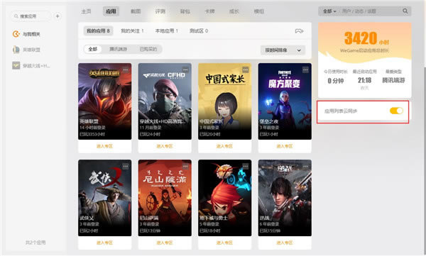Click the 21:18 recent launch time
Image resolution: width=426 pixels, height=256 pixels.
pos(364,80)
